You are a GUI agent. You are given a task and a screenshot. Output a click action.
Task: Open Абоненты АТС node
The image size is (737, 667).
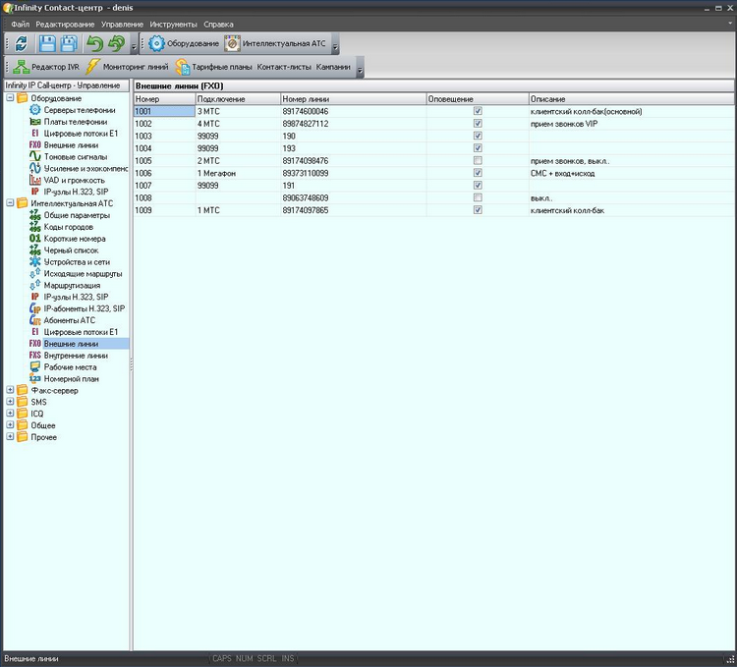[x=69, y=320]
